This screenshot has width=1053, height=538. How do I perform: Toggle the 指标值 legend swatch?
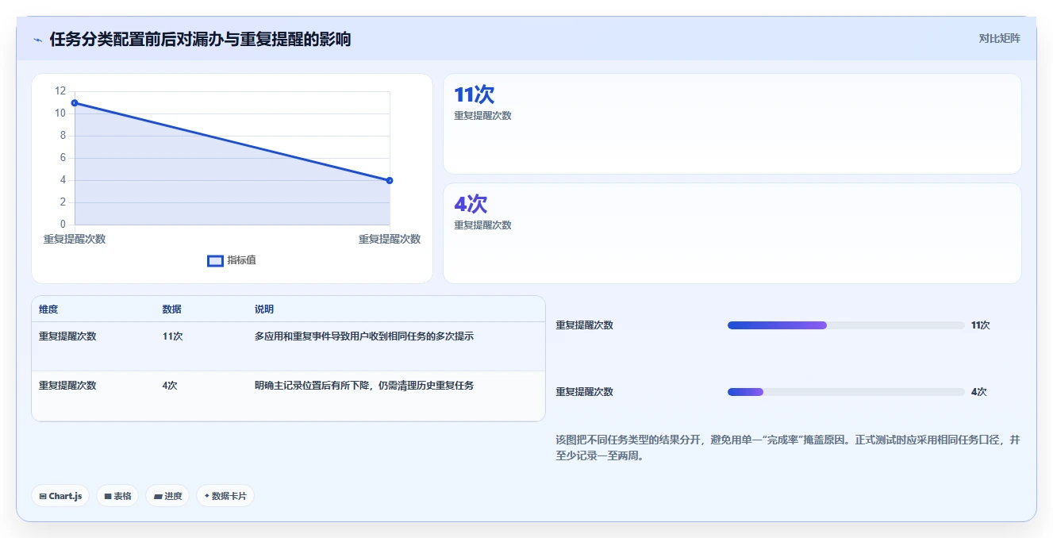(x=215, y=260)
